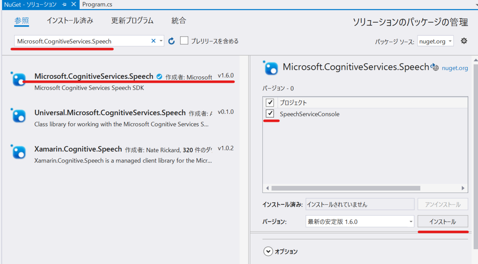The height and width of the screenshot is (264, 478).
Task: Click verified badge next to Microsoft.CognitiveServices.Speech
Action: (159, 77)
